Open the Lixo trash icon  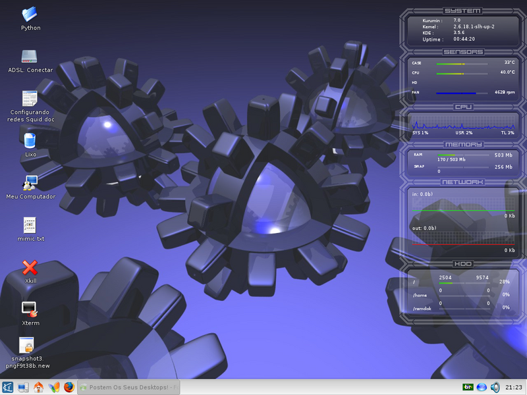[30, 140]
